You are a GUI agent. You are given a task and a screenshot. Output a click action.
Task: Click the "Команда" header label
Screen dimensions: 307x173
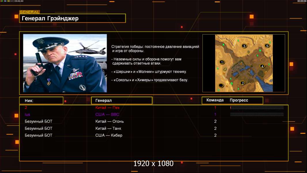coord(215,100)
